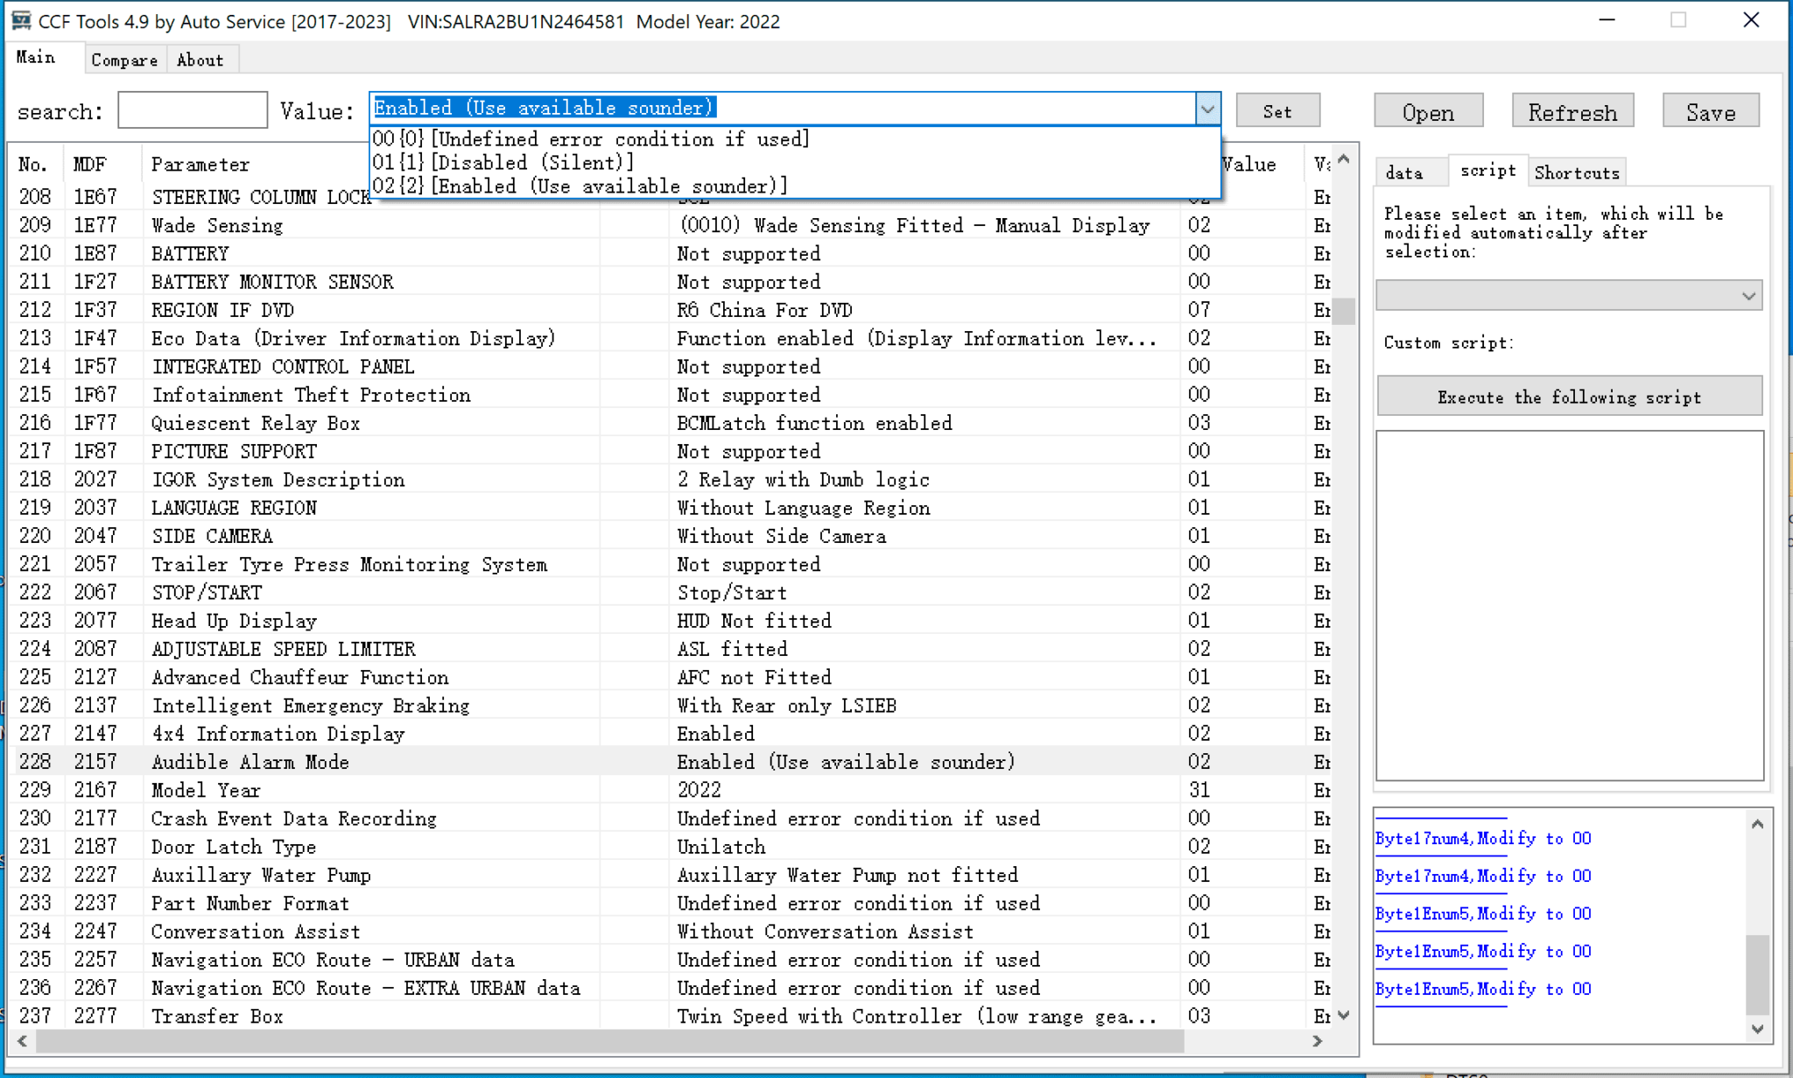The height and width of the screenshot is (1078, 1793).
Task: Open the Shortcuts tab
Action: point(1576,173)
